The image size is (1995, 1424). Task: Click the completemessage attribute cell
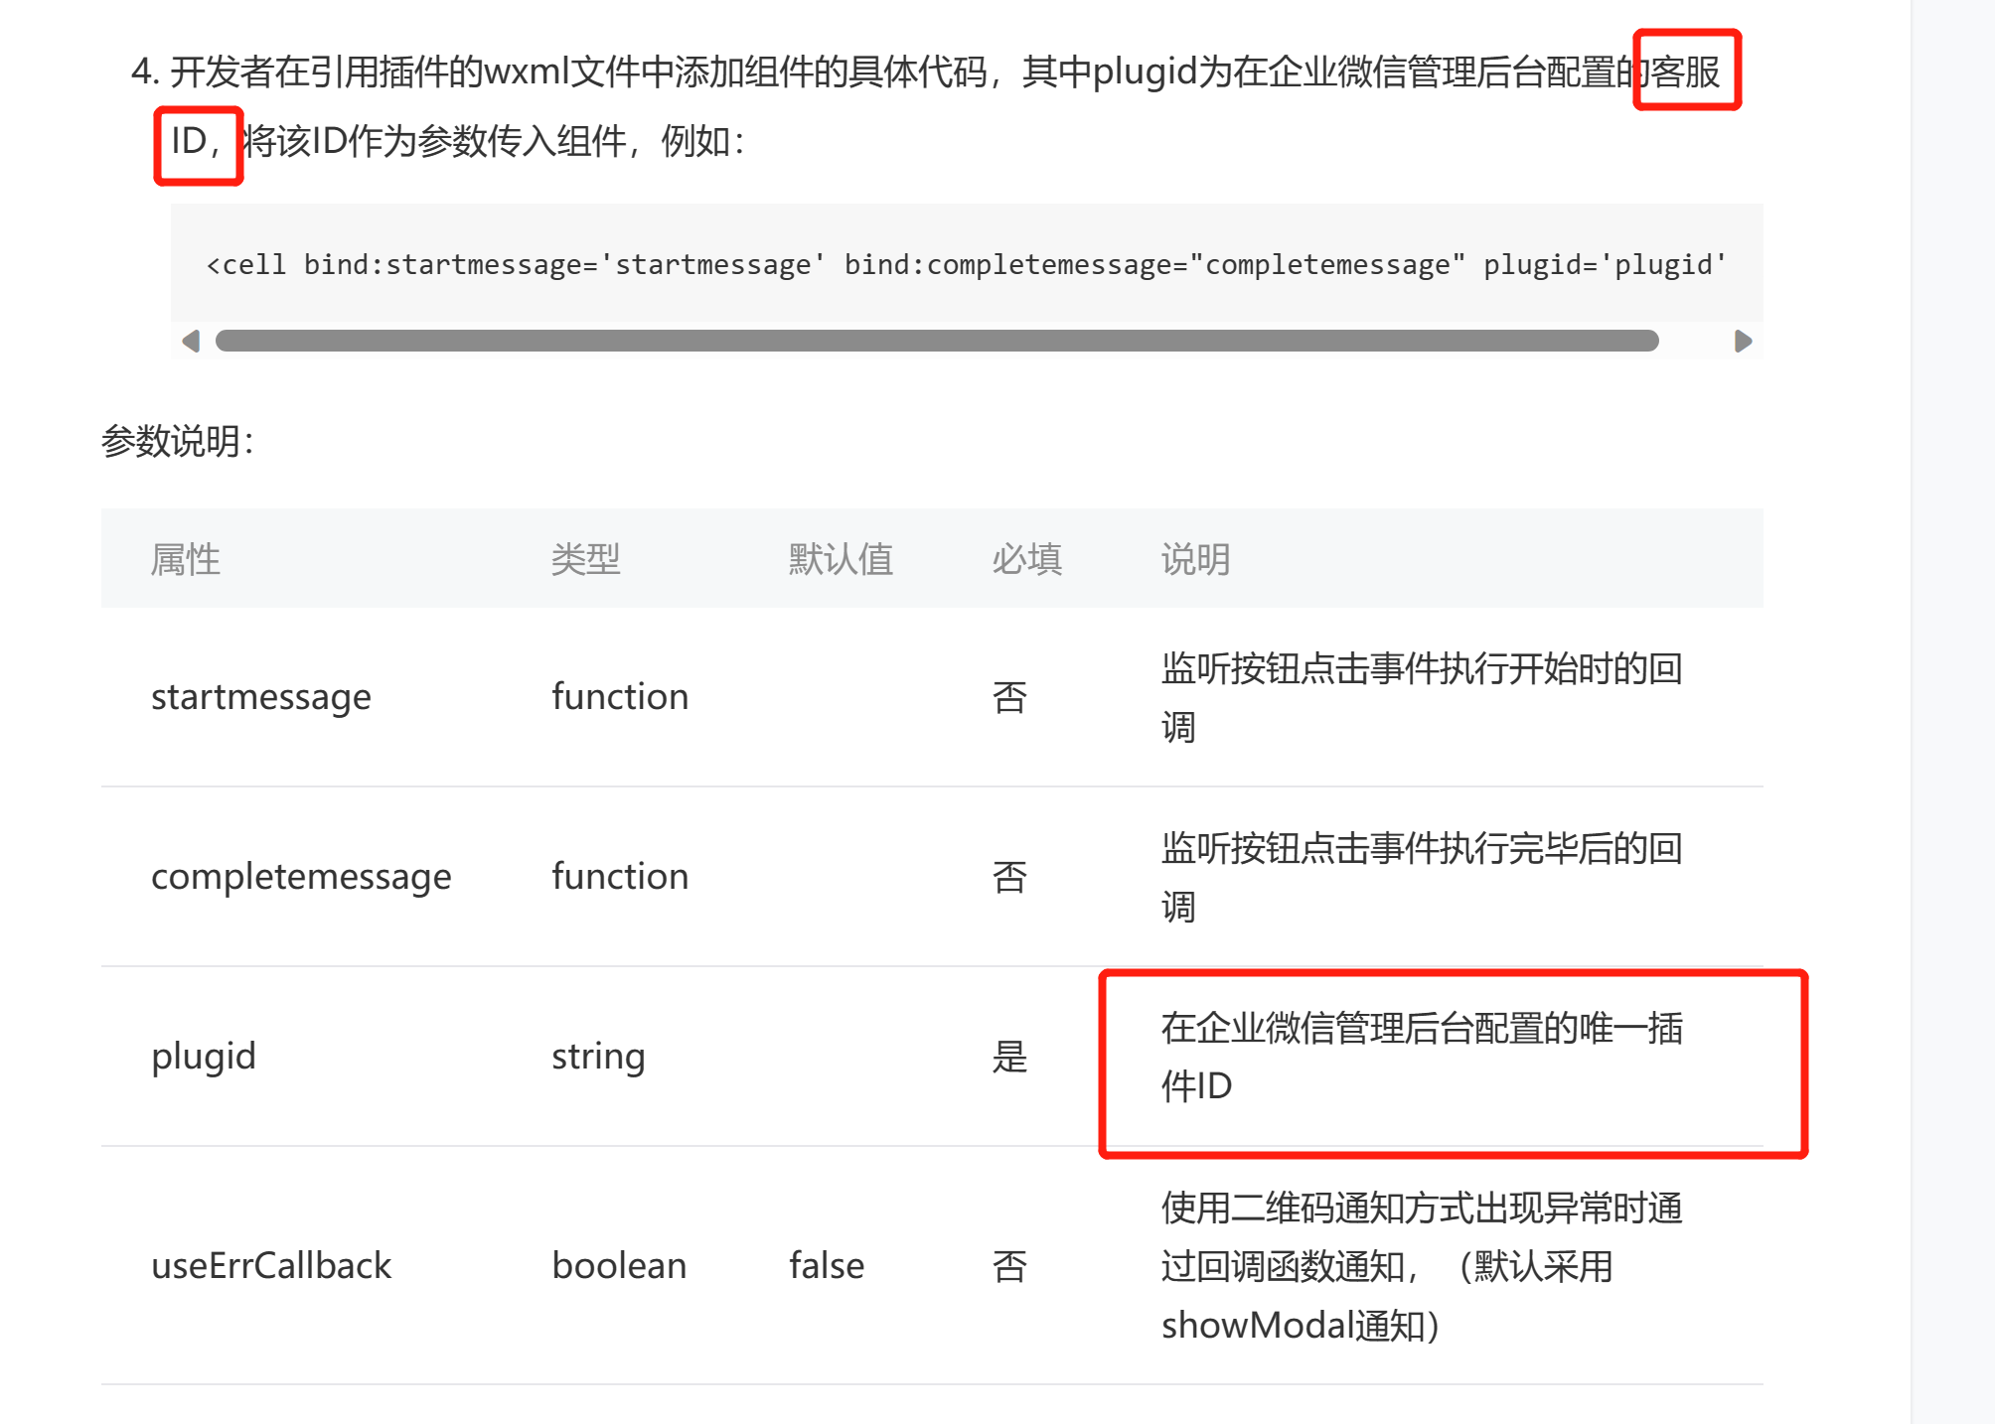[300, 877]
